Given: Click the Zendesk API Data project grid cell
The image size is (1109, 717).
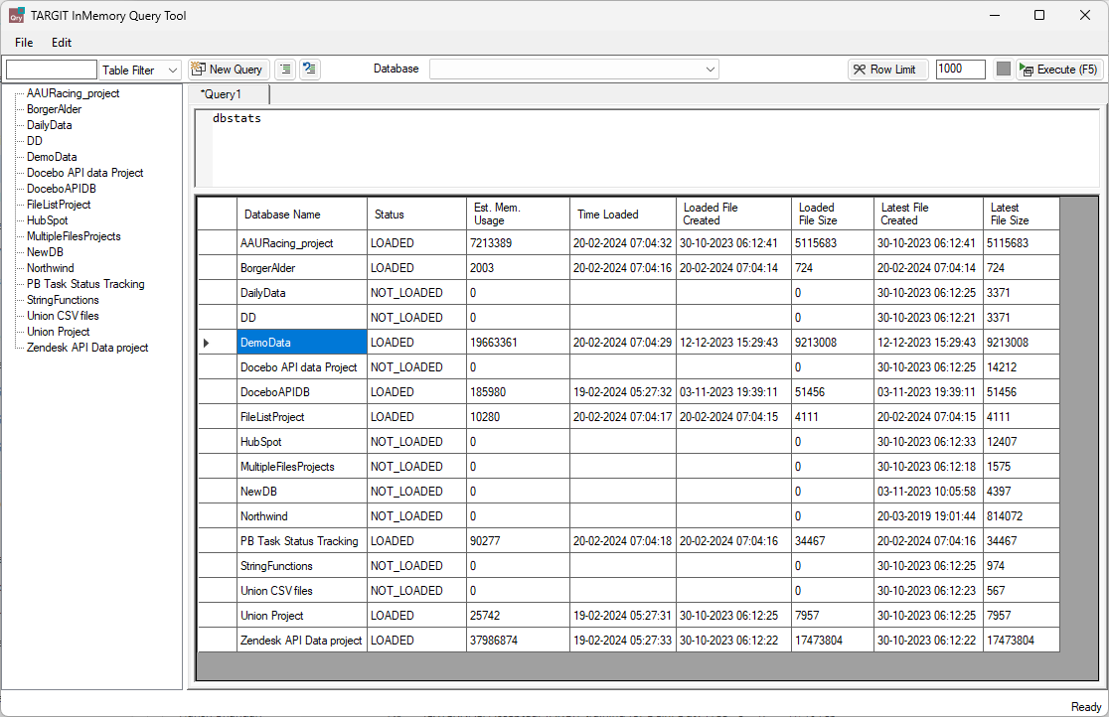Looking at the screenshot, I should (302, 641).
